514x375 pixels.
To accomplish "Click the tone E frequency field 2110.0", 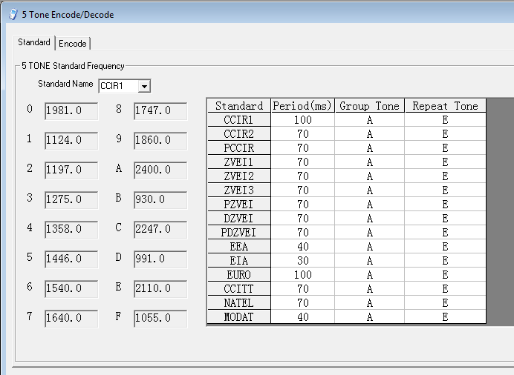I will pos(160,289).
